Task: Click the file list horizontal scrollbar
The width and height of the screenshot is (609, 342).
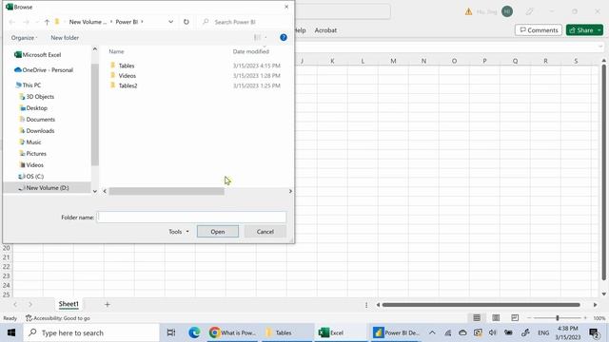Action: 167,191
